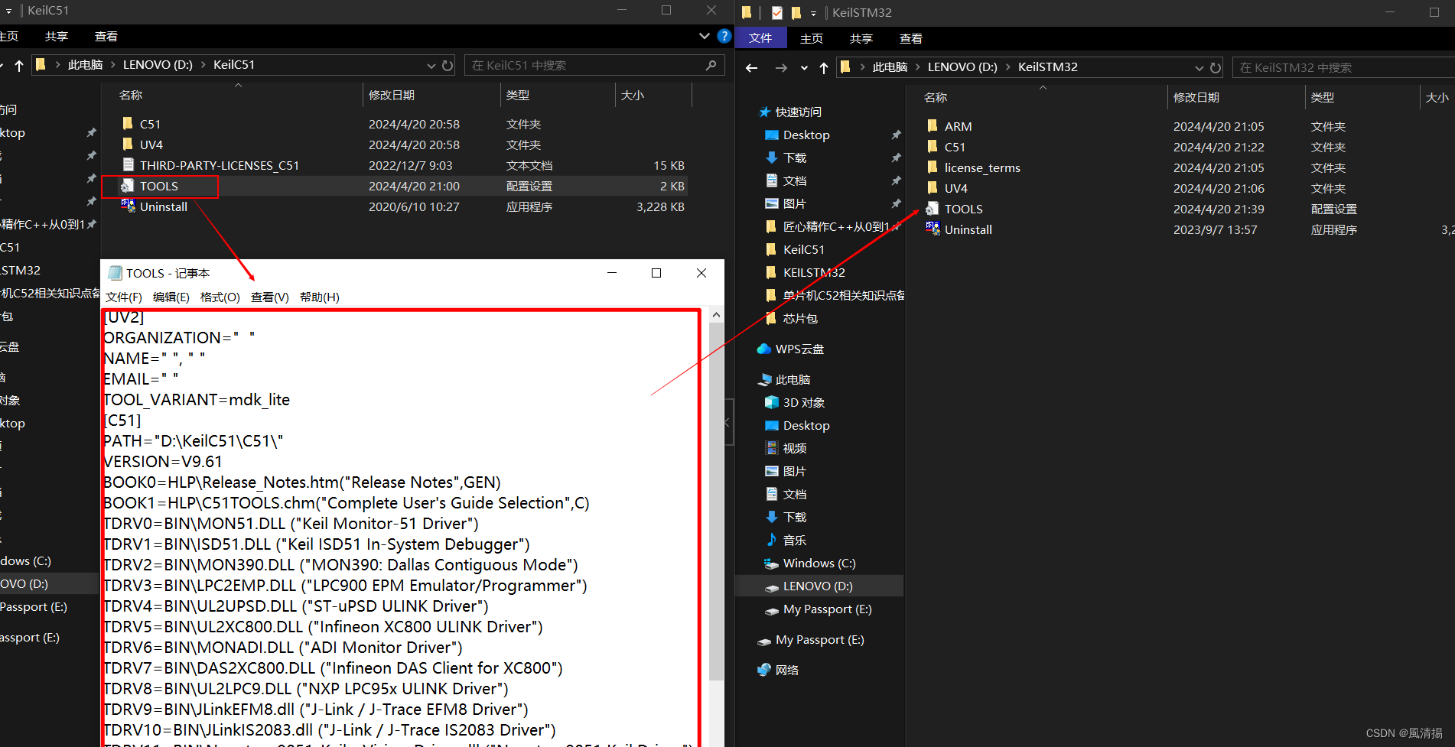
Task: Click the VERSION=V9.61 line in Notepad
Action: (x=163, y=462)
